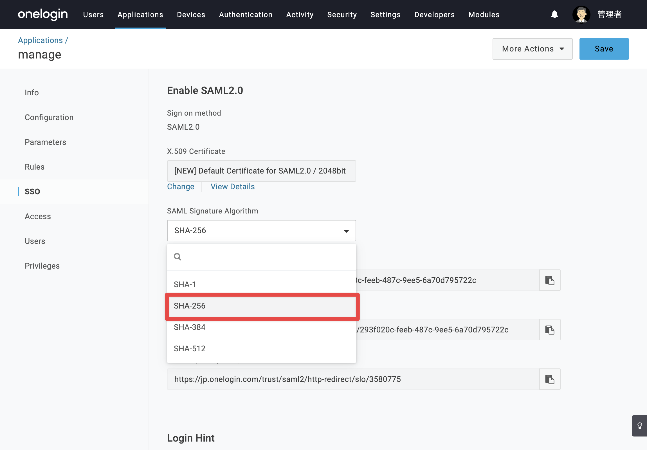
Task: Click the OneLogin logo
Action: point(43,14)
